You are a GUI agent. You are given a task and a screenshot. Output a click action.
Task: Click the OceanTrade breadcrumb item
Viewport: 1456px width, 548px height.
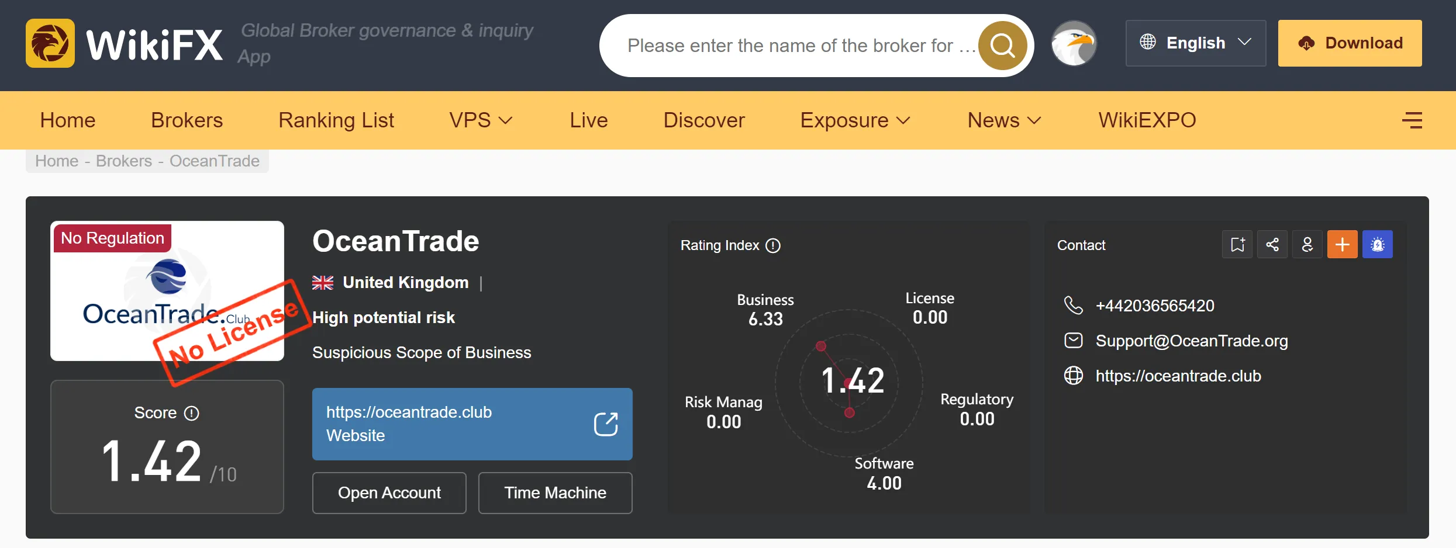point(215,161)
